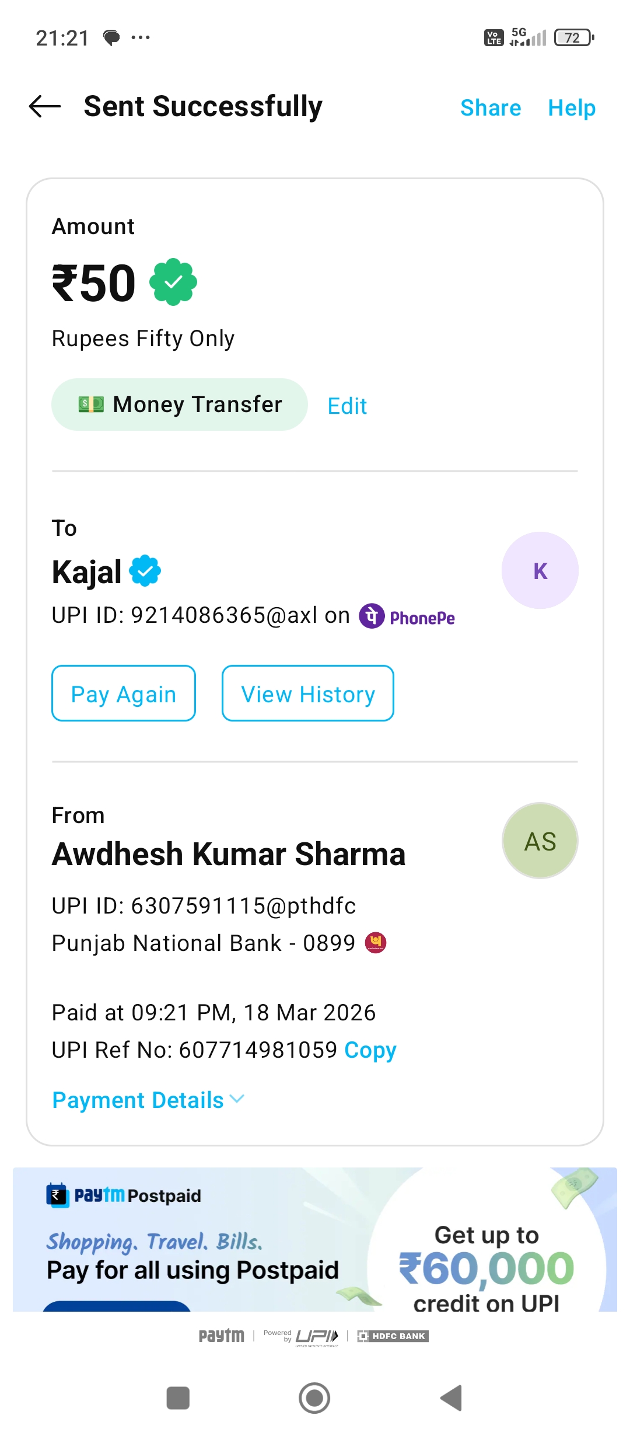
Task: Tap the back arrow icon
Action: 45,106
